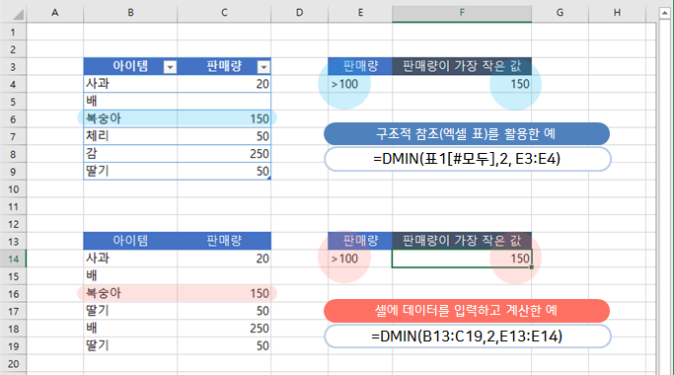Select column B header
The image size is (674, 375).
(x=130, y=13)
